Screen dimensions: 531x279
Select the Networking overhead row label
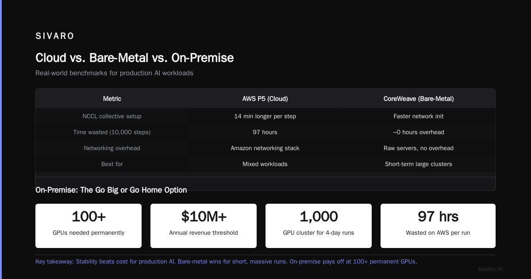tap(112, 148)
